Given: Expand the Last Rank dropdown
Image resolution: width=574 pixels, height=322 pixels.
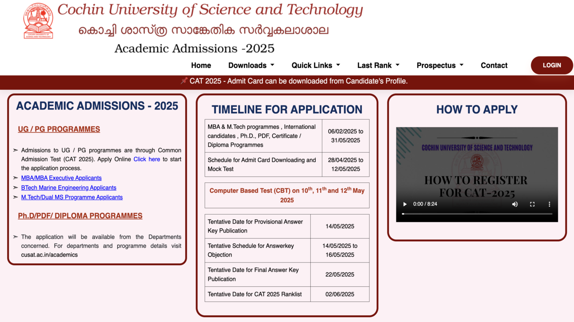Looking at the screenshot, I should click(x=378, y=65).
